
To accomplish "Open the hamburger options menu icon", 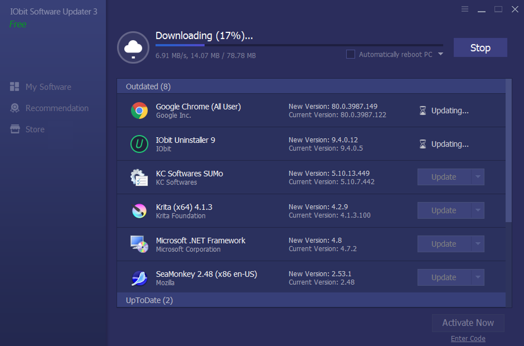I will 465,9.
